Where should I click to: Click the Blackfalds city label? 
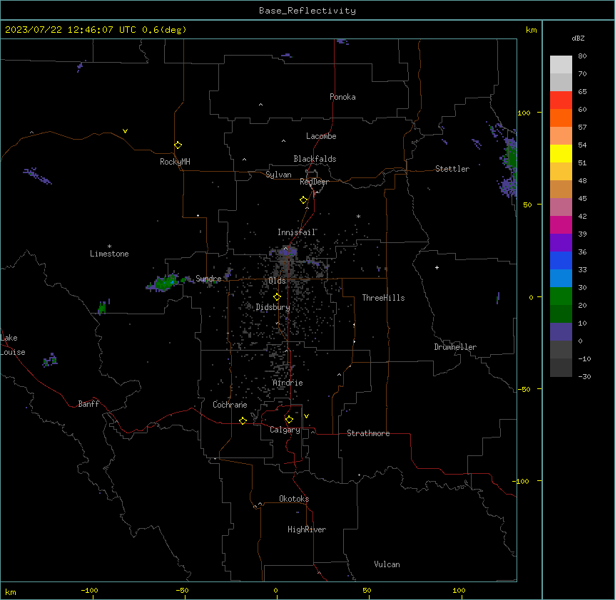(x=315, y=159)
